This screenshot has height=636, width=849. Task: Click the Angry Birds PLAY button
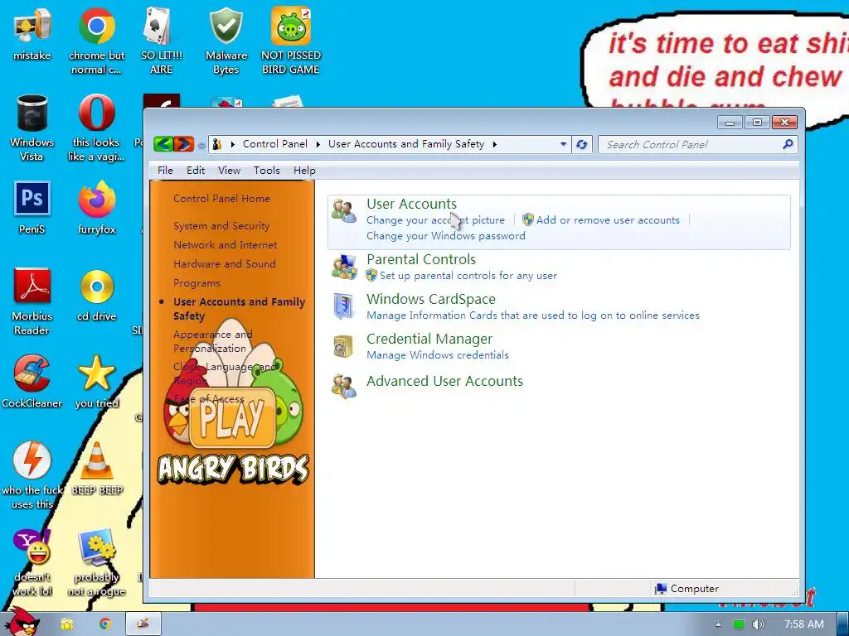(x=232, y=418)
